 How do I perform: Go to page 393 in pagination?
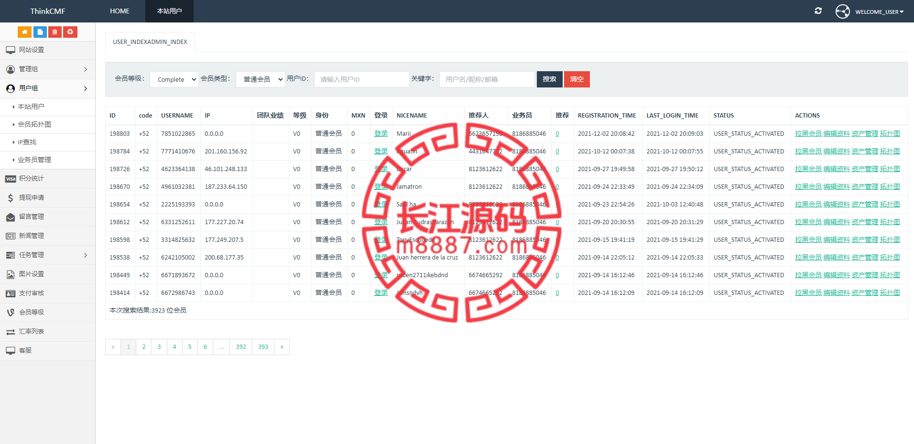pos(263,347)
